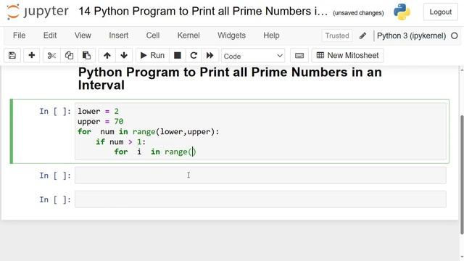The image size is (464, 261).
Task: Copy selected cells icon
Action: point(69,55)
